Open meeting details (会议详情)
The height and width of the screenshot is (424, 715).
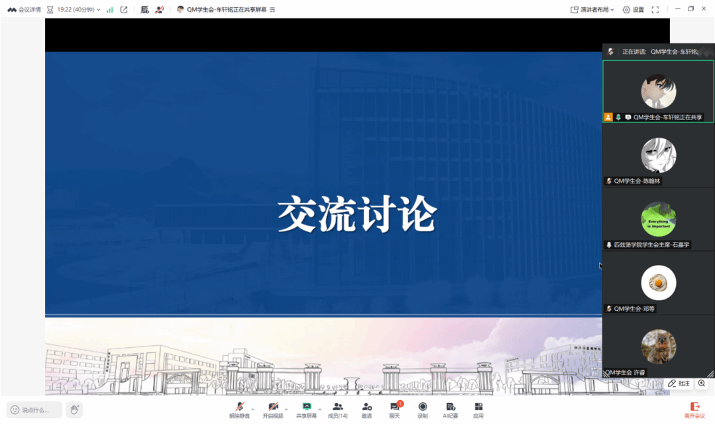coord(24,10)
